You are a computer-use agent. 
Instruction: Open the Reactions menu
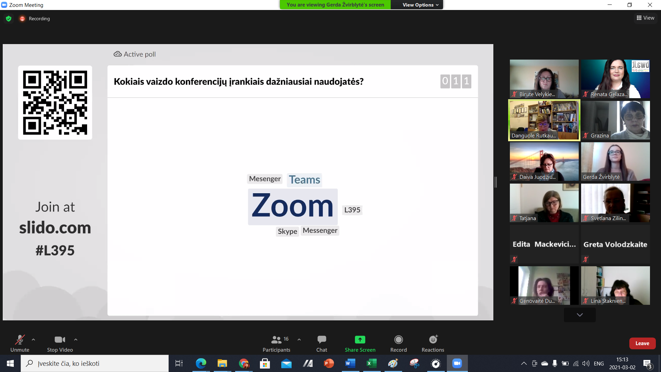tap(433, 344)
